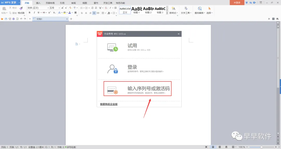Click the feedback chat bubble icon
281x149 pixels.
tap(251, 3)
